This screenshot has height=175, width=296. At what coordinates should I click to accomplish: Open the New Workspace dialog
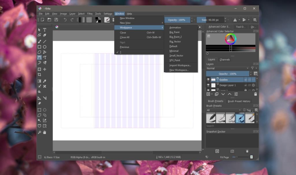[x=179, y=70]
